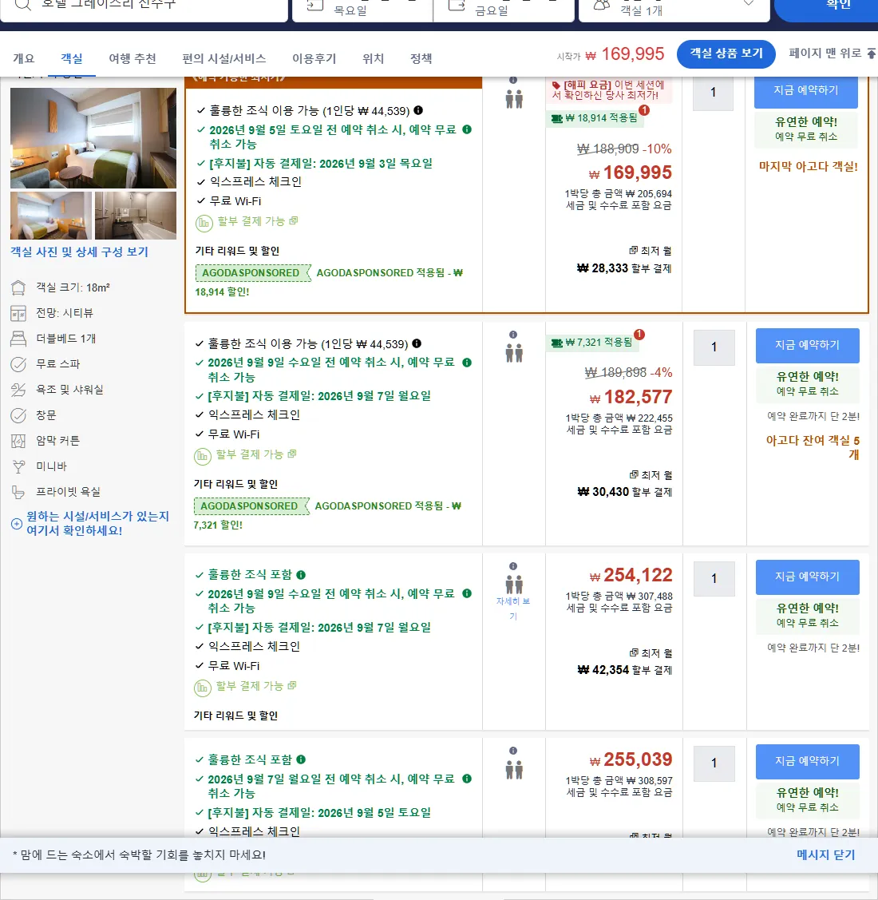Click the 자세히 보기 occupancy details link

(x=513, y=609)
